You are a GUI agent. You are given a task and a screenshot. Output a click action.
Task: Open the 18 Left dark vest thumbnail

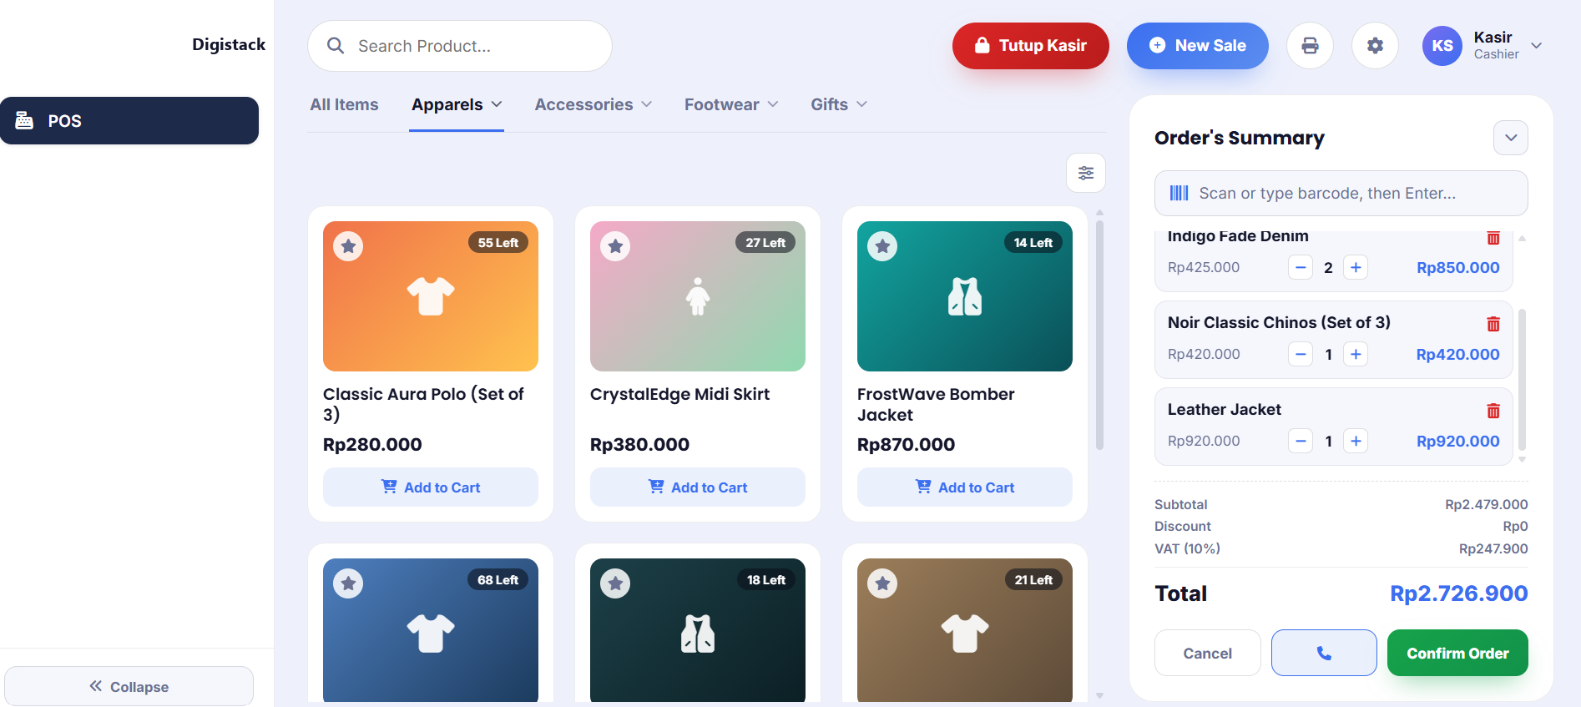(698, 630)
